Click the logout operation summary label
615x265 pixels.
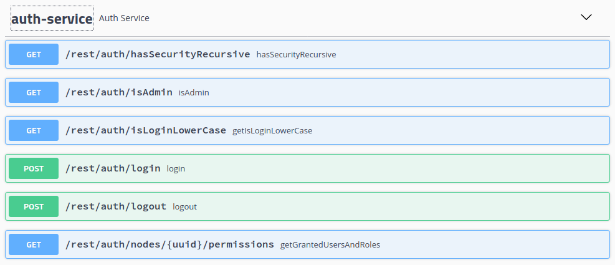tap(184, 207)
